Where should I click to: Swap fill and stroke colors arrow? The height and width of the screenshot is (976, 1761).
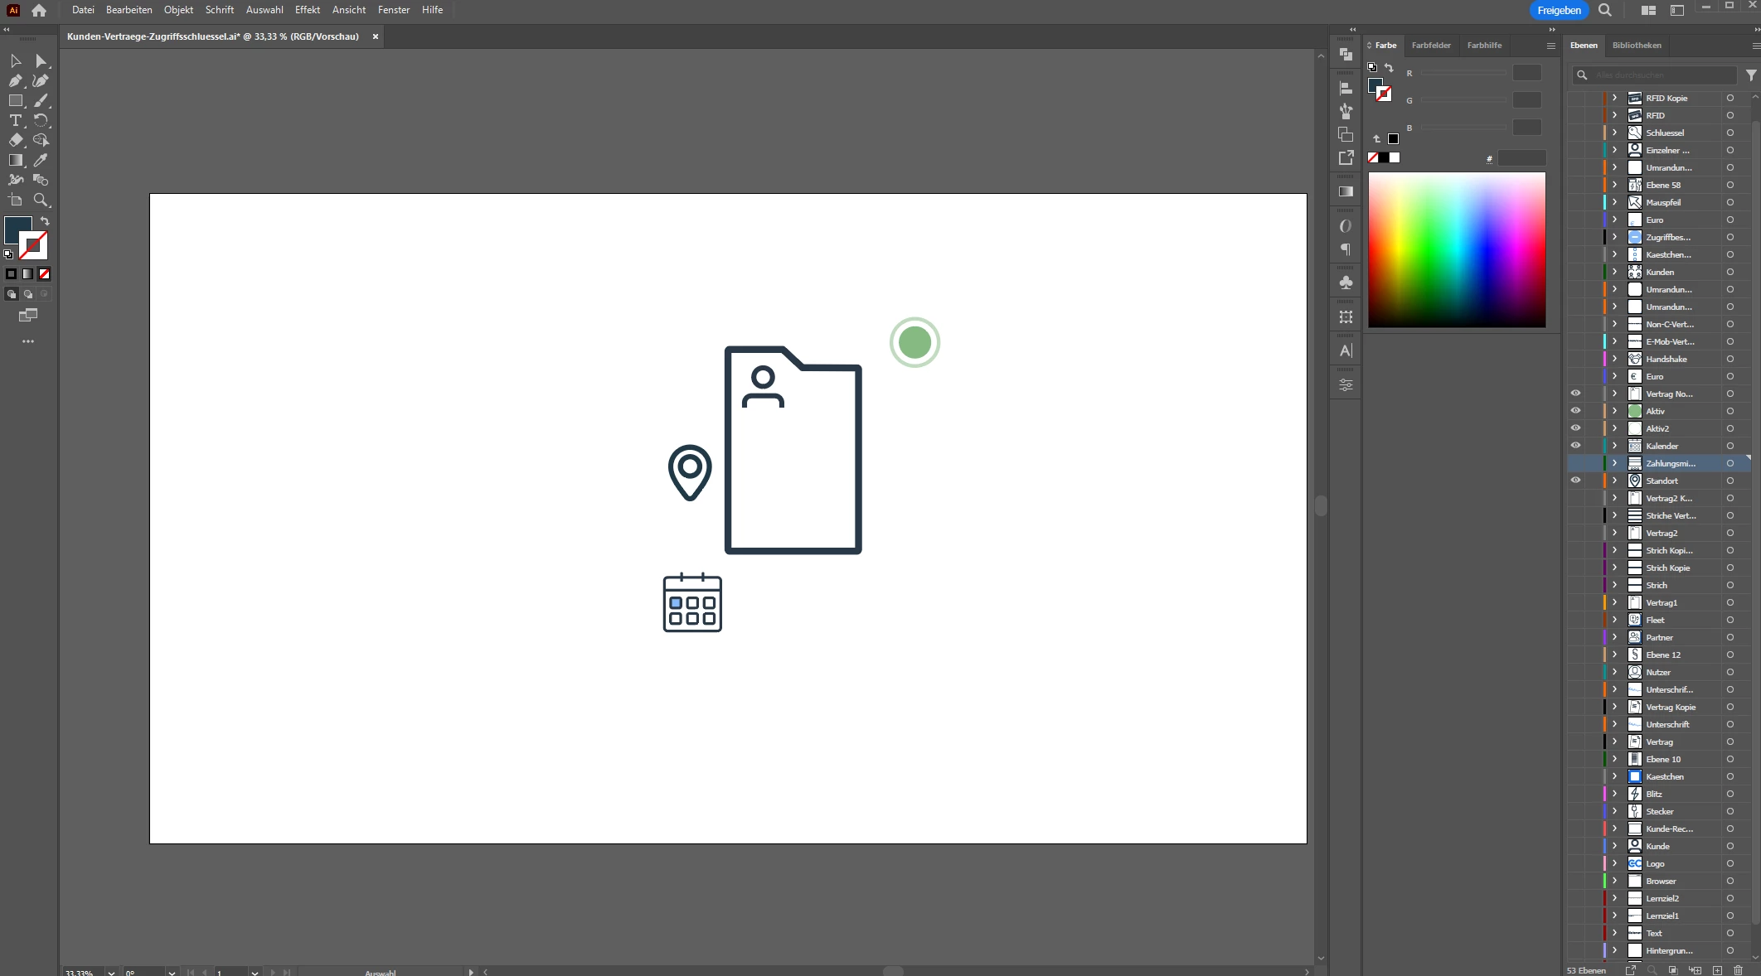click(x=45, y=221)
